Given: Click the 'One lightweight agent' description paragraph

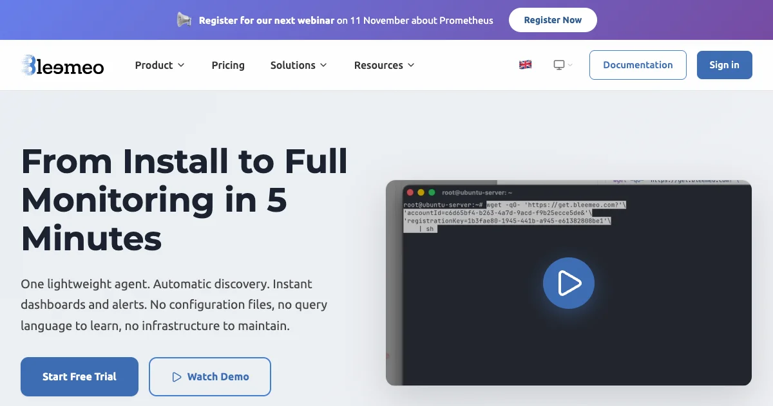Looking at the screenshot, I should 174,305.
